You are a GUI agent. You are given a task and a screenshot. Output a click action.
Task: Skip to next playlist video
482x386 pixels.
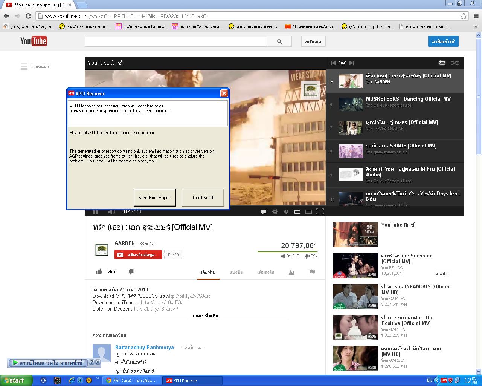(x=352, y=63)
